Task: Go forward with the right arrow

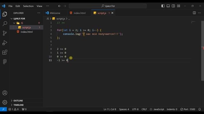Action: (65, 6)
